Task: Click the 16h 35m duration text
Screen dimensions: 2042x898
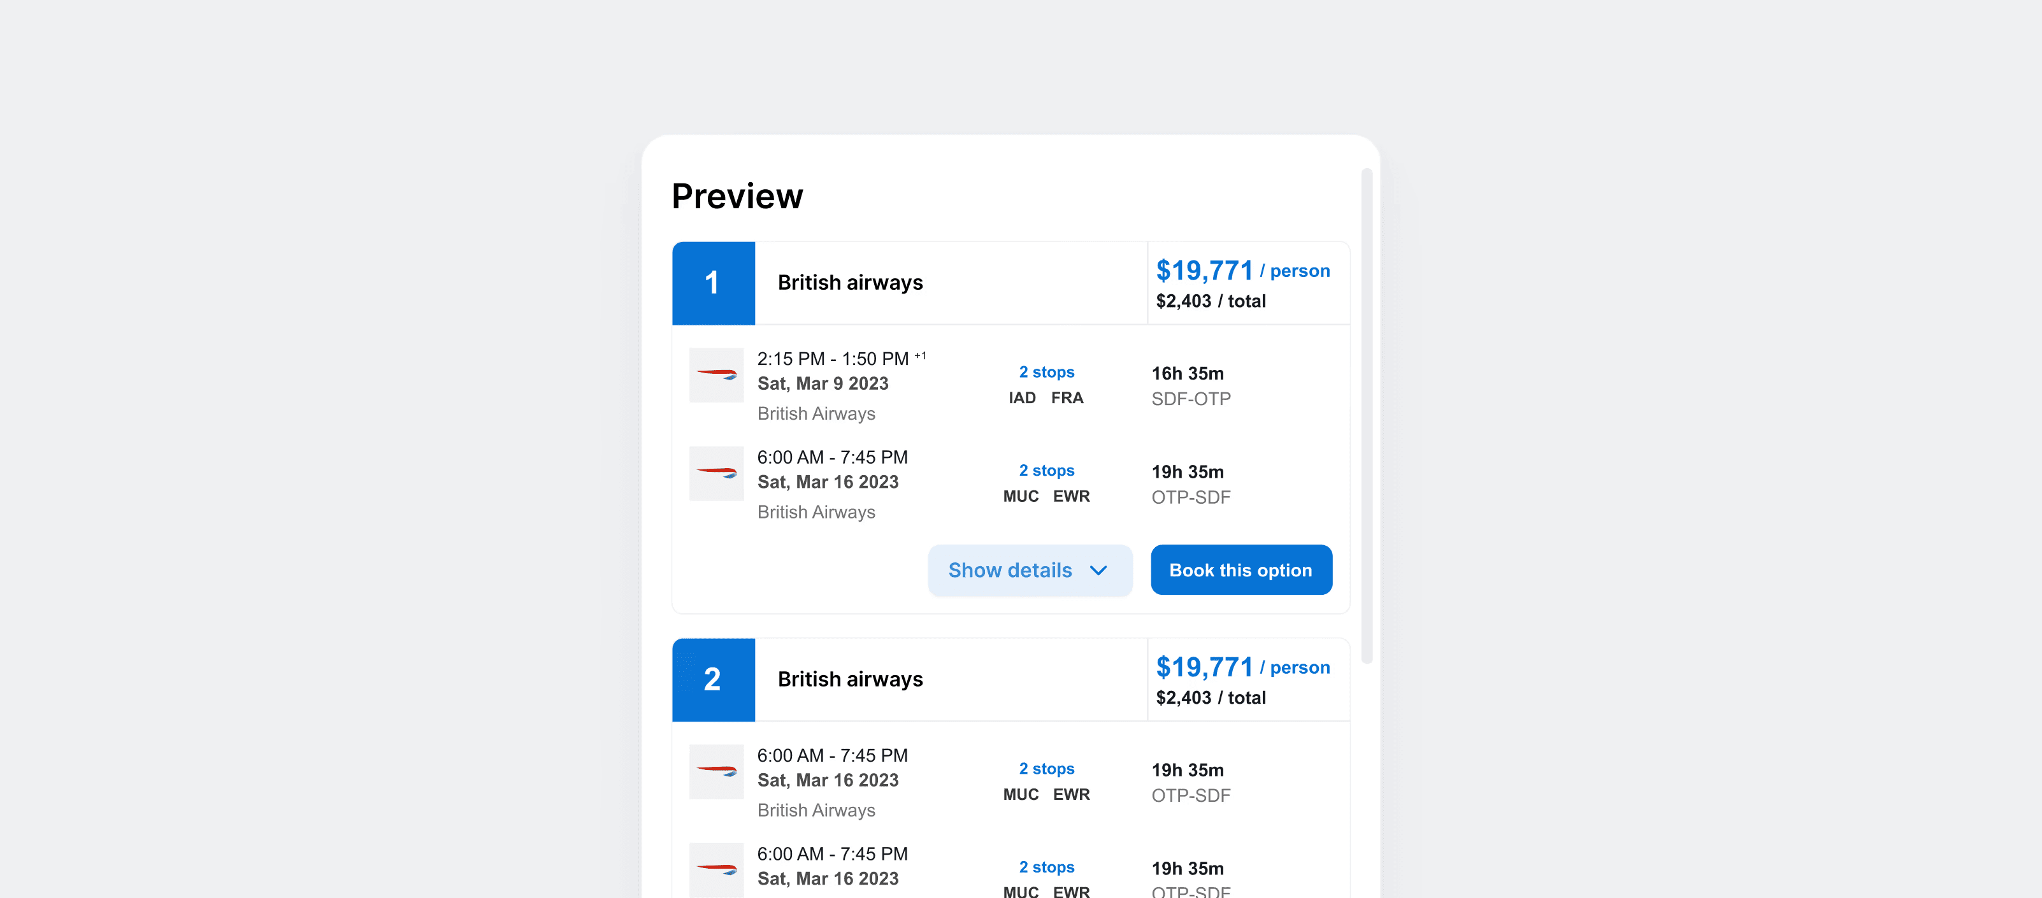Action: (x=1187, y=373)
